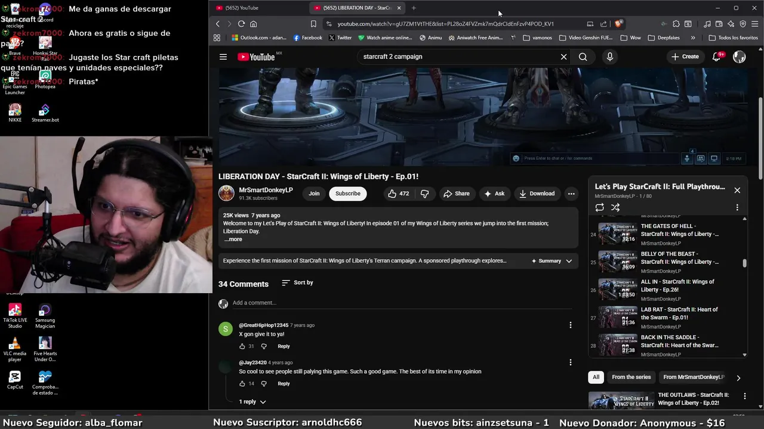Dislike the Jay23420 comment
Image resolution: width=764 pixels, height=429 pixels.
pos(263,384)
